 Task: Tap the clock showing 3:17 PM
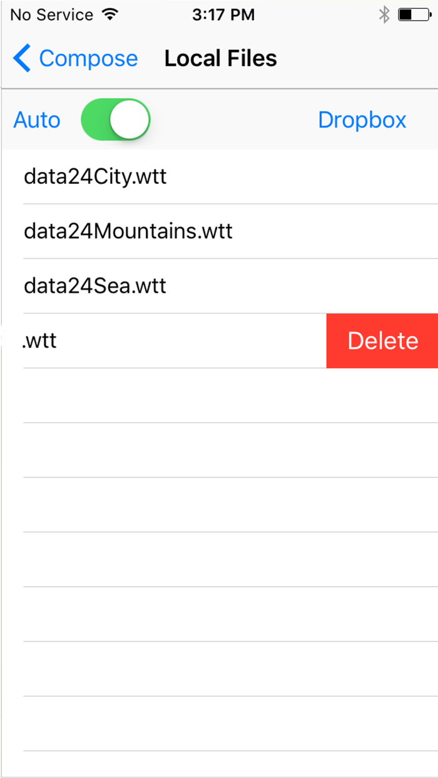point(223,14)
